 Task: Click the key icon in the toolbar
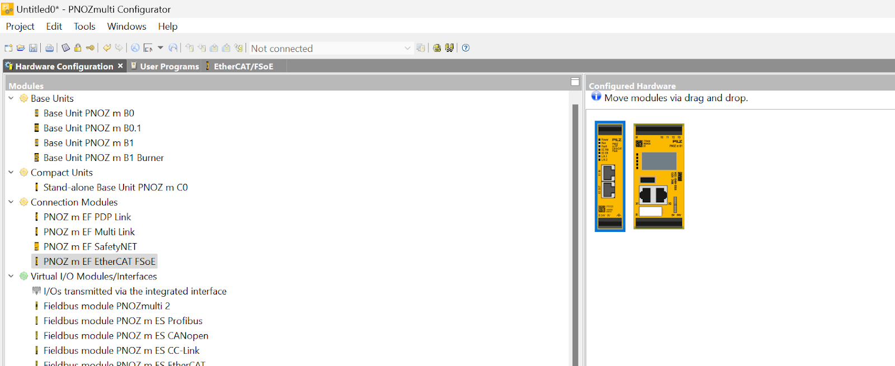tap(90, 48)
